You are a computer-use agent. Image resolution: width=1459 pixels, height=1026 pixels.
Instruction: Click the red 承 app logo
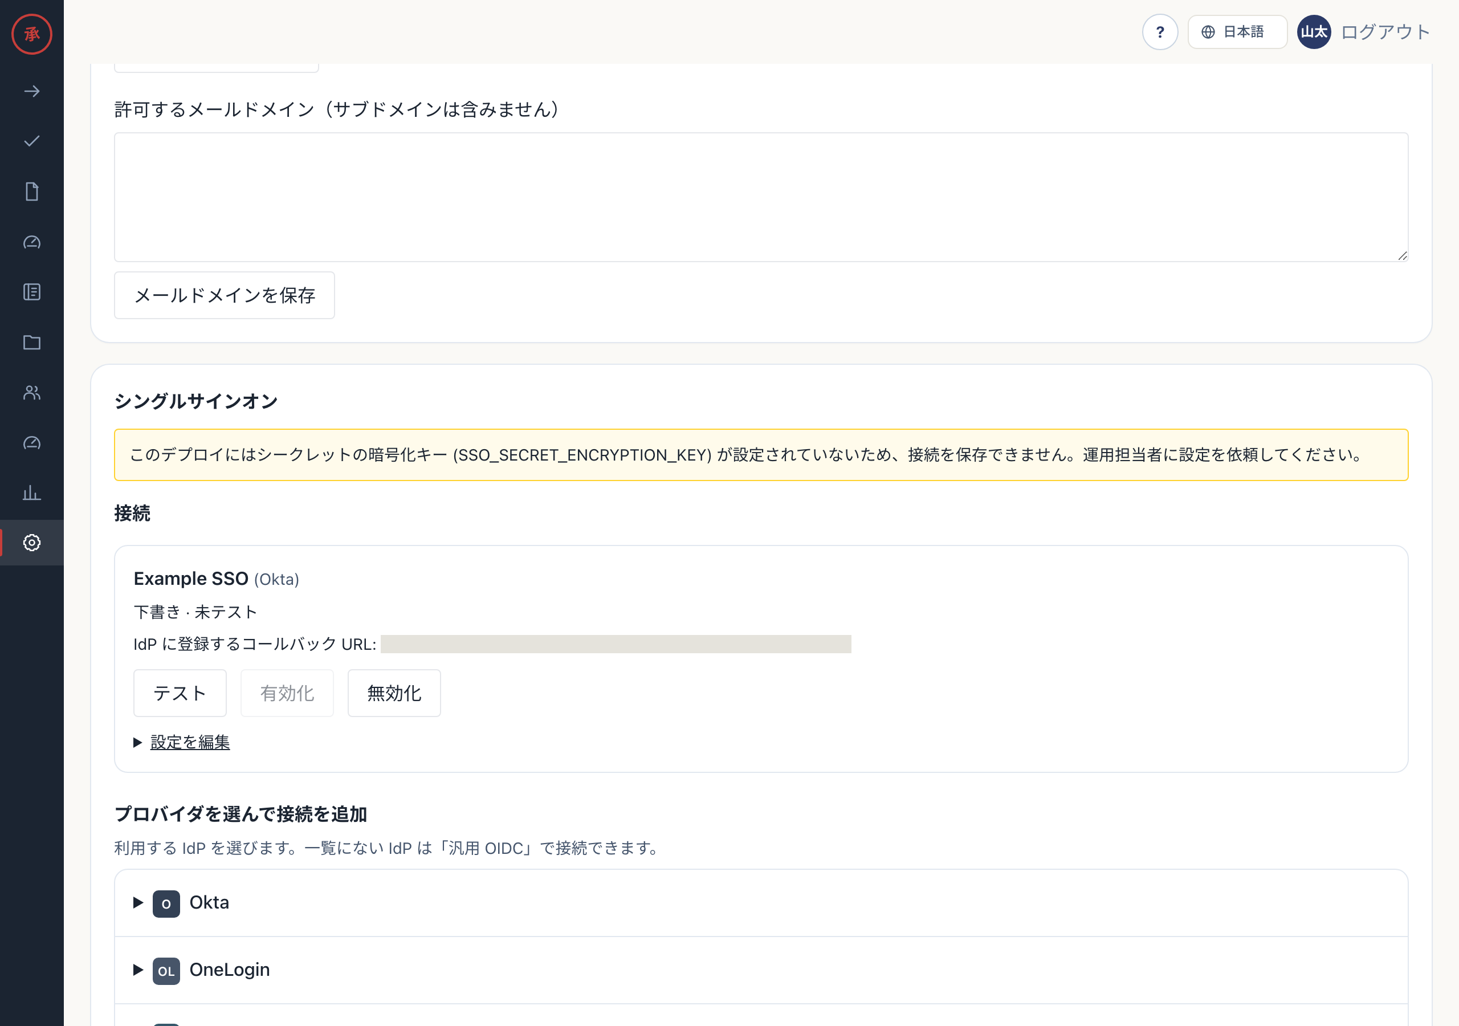pos(32,34)
